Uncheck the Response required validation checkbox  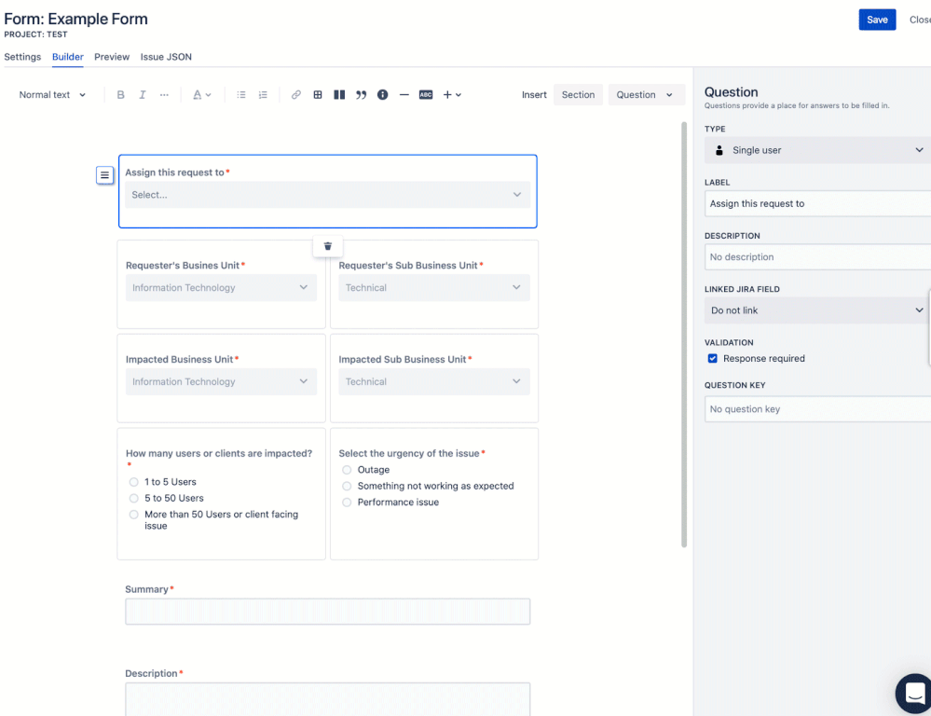pyautogui.click(x=712, y=358)
